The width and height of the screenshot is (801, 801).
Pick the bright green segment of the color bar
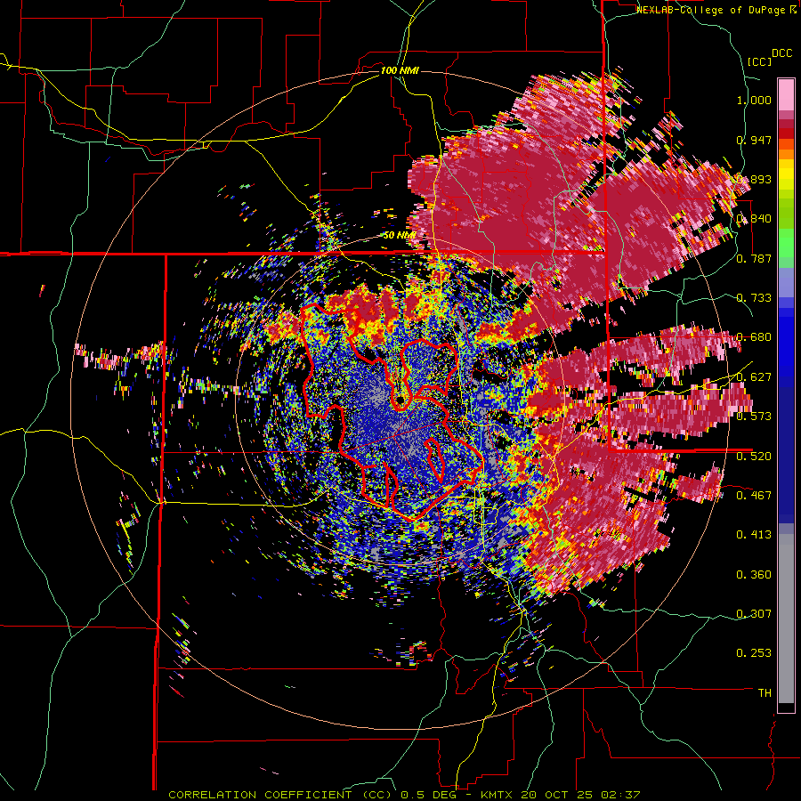point(786,243)
